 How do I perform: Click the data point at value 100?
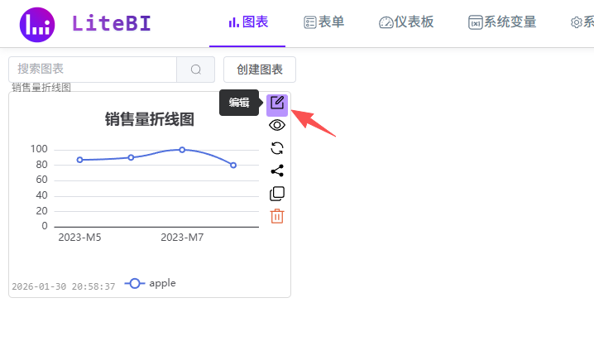182,150
